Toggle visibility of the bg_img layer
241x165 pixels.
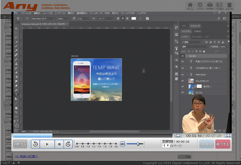pos(183,92)
